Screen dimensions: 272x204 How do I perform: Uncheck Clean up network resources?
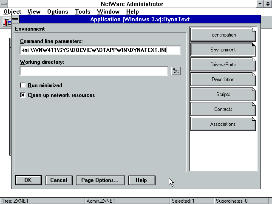23,95
